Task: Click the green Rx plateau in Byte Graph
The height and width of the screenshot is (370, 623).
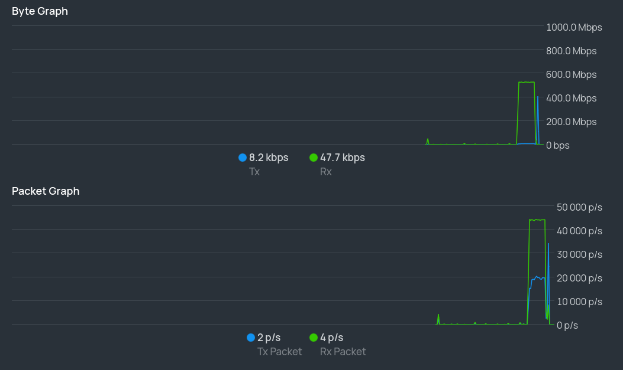Action: coord(527,82)
